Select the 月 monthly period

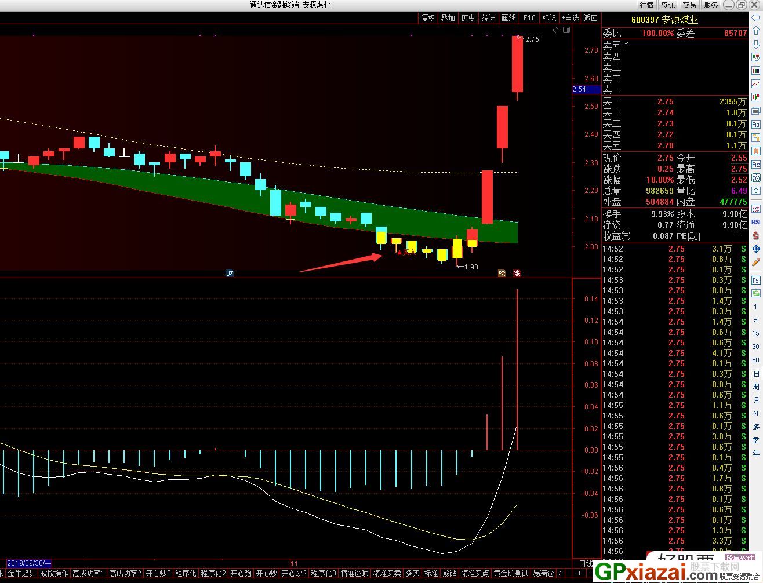(x=755, y=400)
